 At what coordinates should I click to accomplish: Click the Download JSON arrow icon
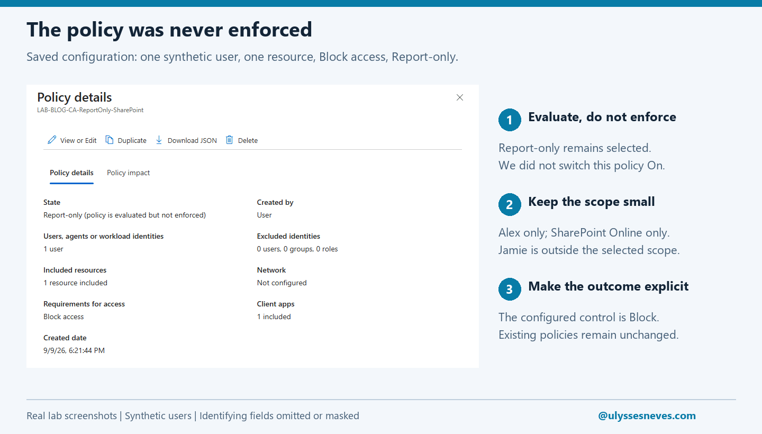point(159,140)
